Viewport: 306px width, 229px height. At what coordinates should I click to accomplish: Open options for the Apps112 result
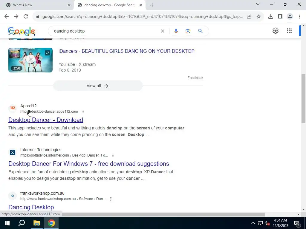pos(83,112)
